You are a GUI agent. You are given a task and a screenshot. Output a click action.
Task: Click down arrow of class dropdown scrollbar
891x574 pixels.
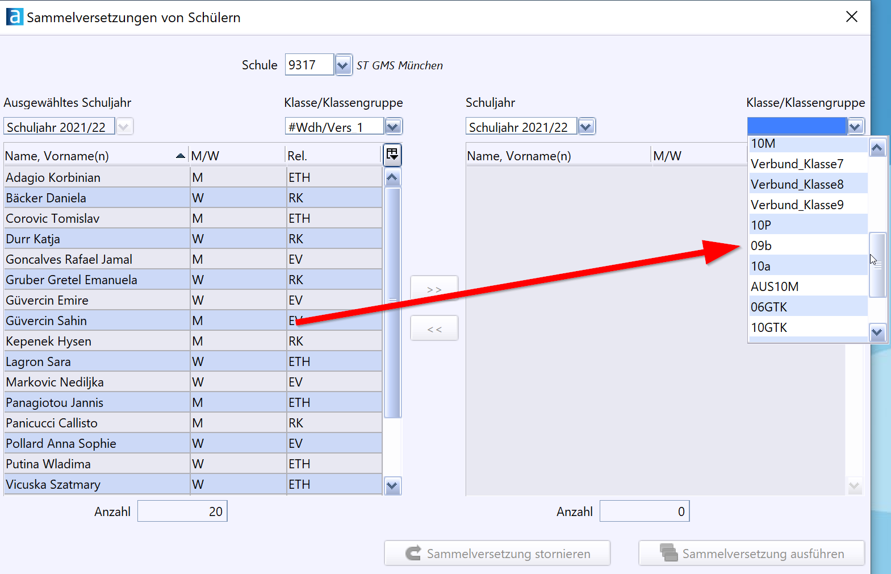click(877, 332)
